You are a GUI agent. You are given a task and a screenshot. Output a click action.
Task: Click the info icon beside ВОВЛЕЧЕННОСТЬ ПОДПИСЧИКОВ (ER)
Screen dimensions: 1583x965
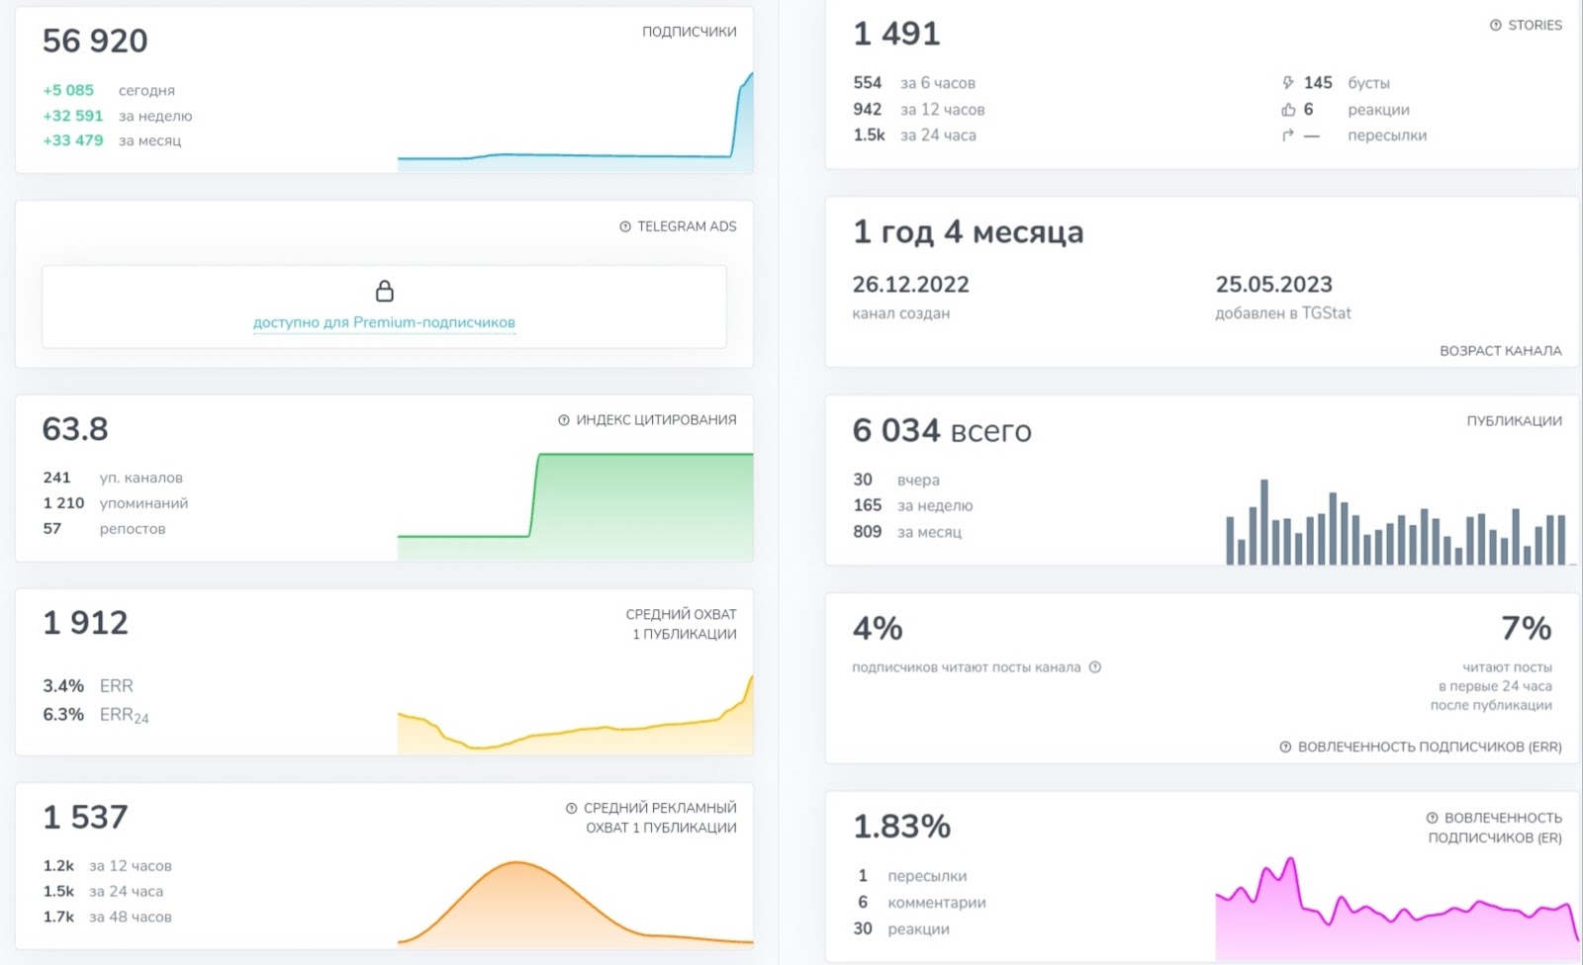(1432, 818)
